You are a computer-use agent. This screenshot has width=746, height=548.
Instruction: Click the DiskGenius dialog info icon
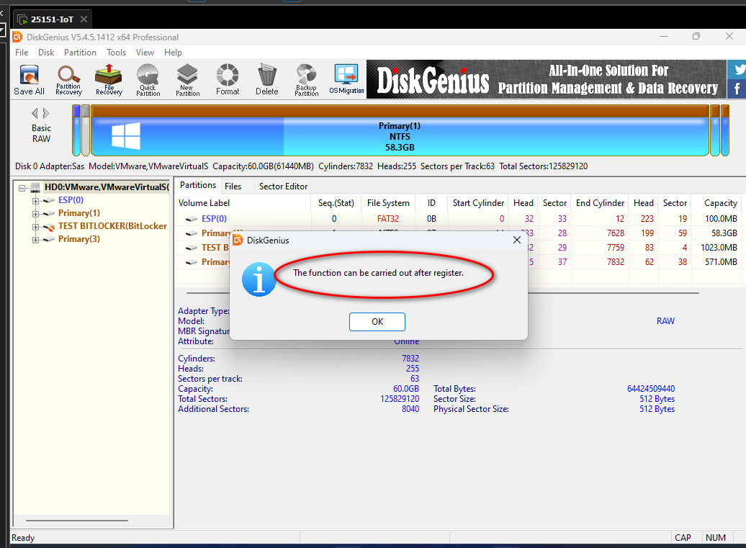click(259, 279)
